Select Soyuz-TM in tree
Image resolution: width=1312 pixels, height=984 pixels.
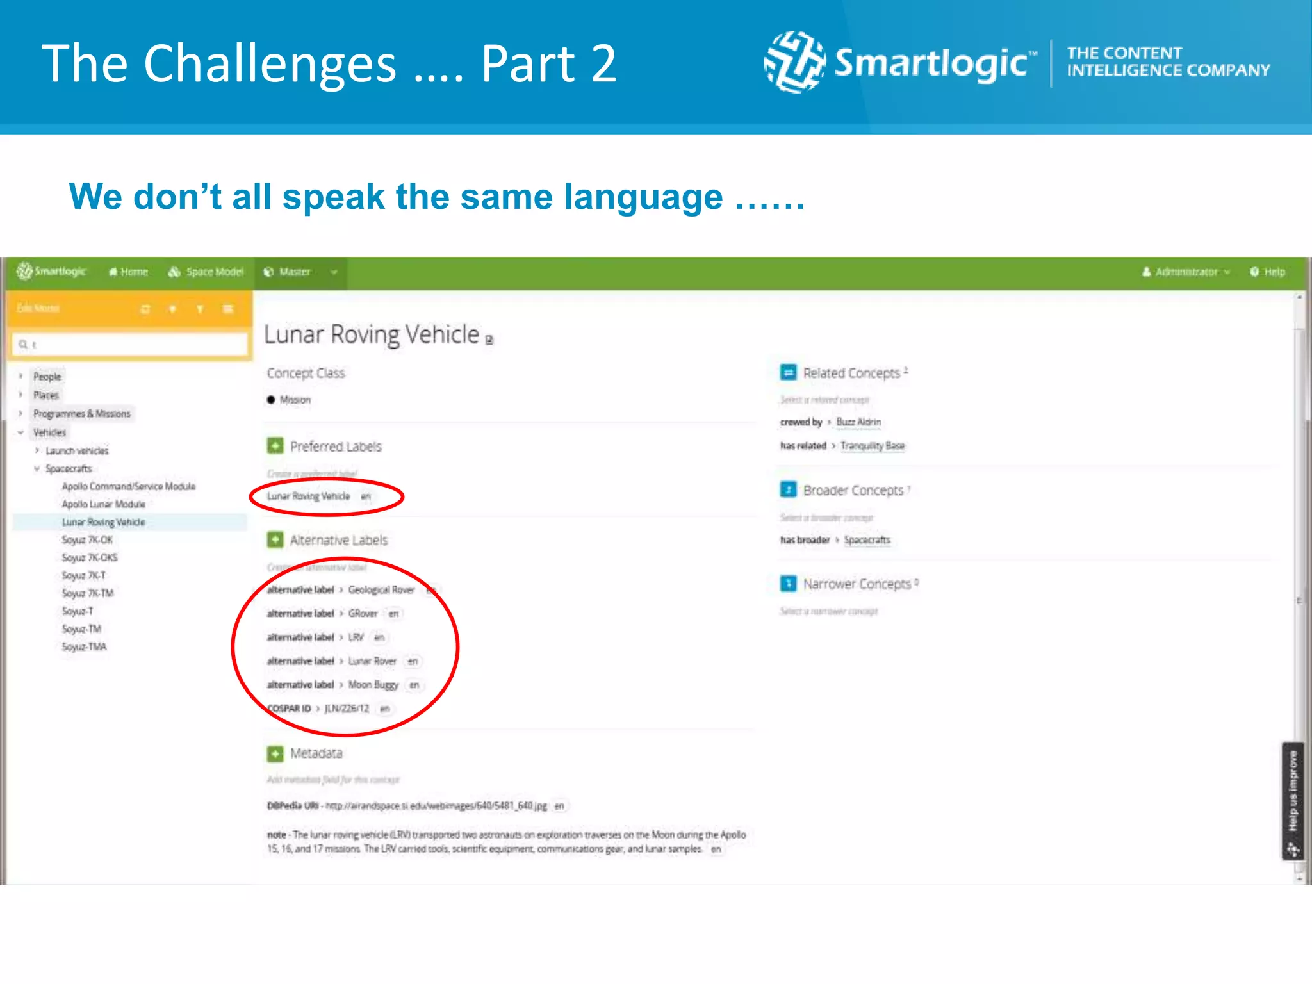81,629
